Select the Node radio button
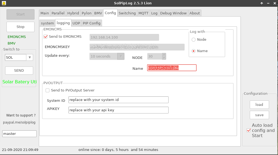The height and width of the screenshot is (155, 278). click(x=194, y=40)
